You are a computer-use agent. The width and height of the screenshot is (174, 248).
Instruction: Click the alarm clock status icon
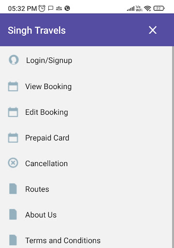(42, 8)
